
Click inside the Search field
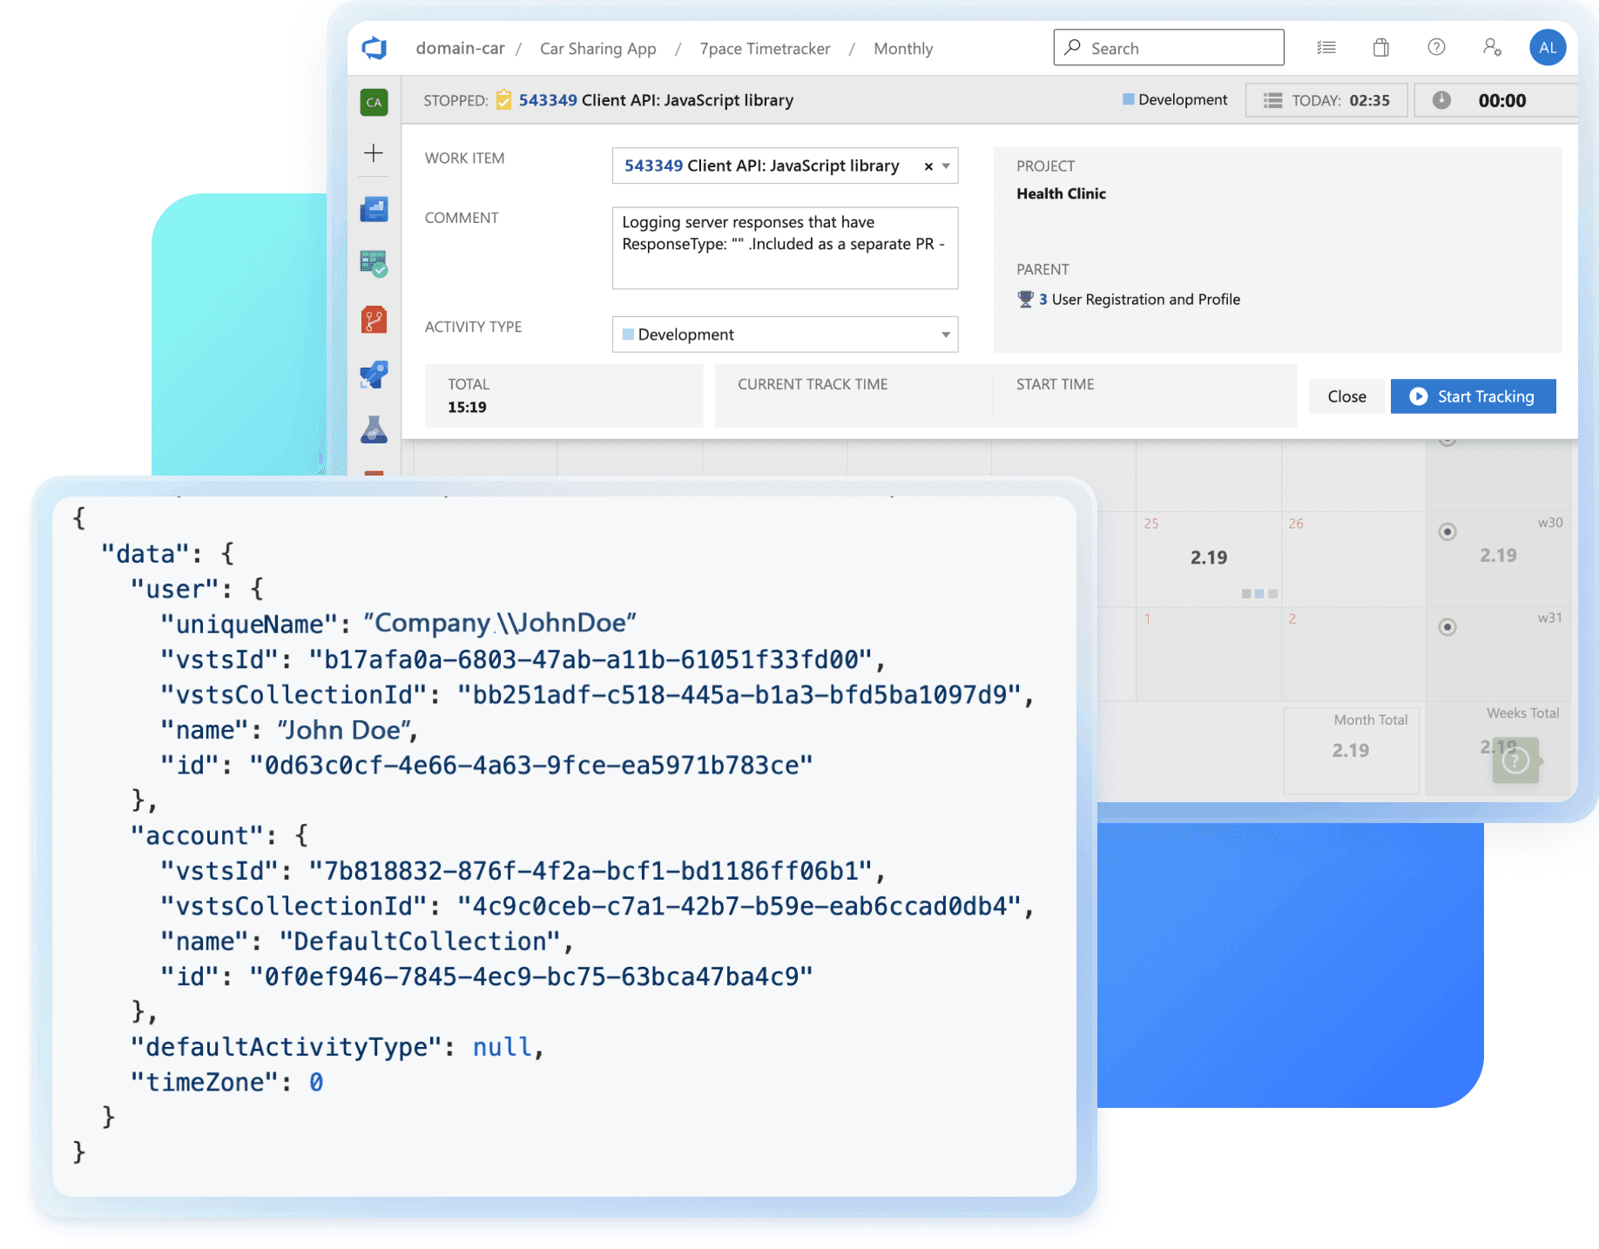(x=1167, y=48)
